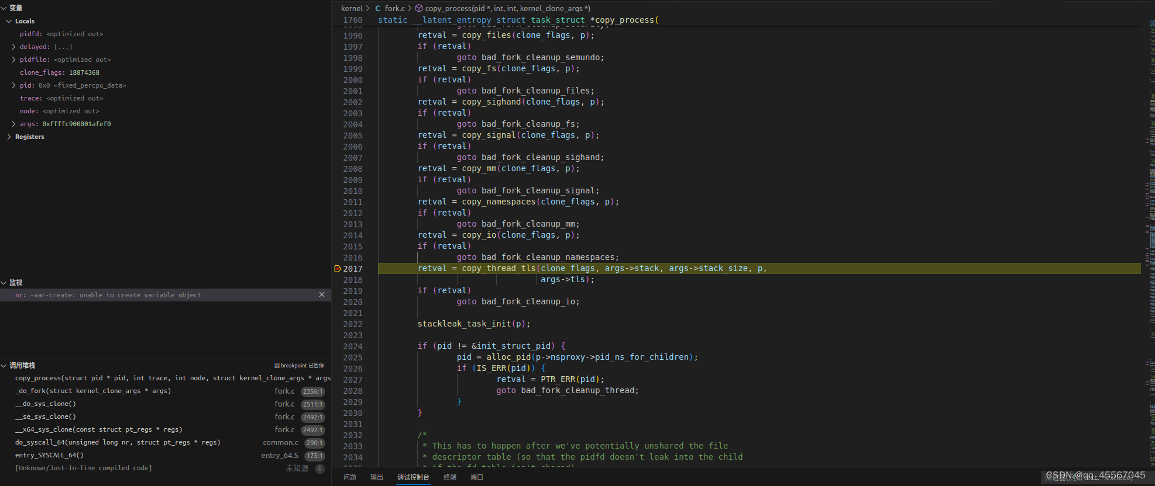The height and width of the screenshot is (486, 1155).
Task: Click copy_process symbol in breadcrumb
Action: pyautogui.click(x=508, y=8)
